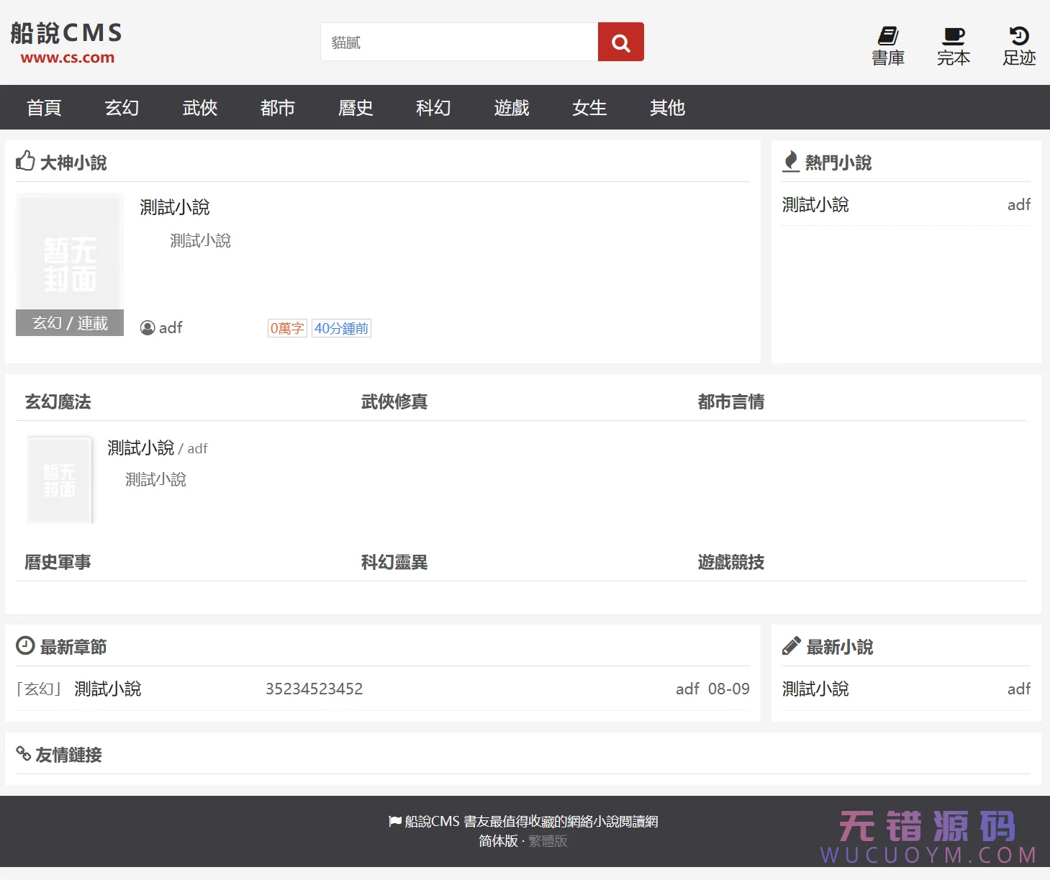
Task: Switch to 繁體版 in the footer
Action: (x=548, y=841)
